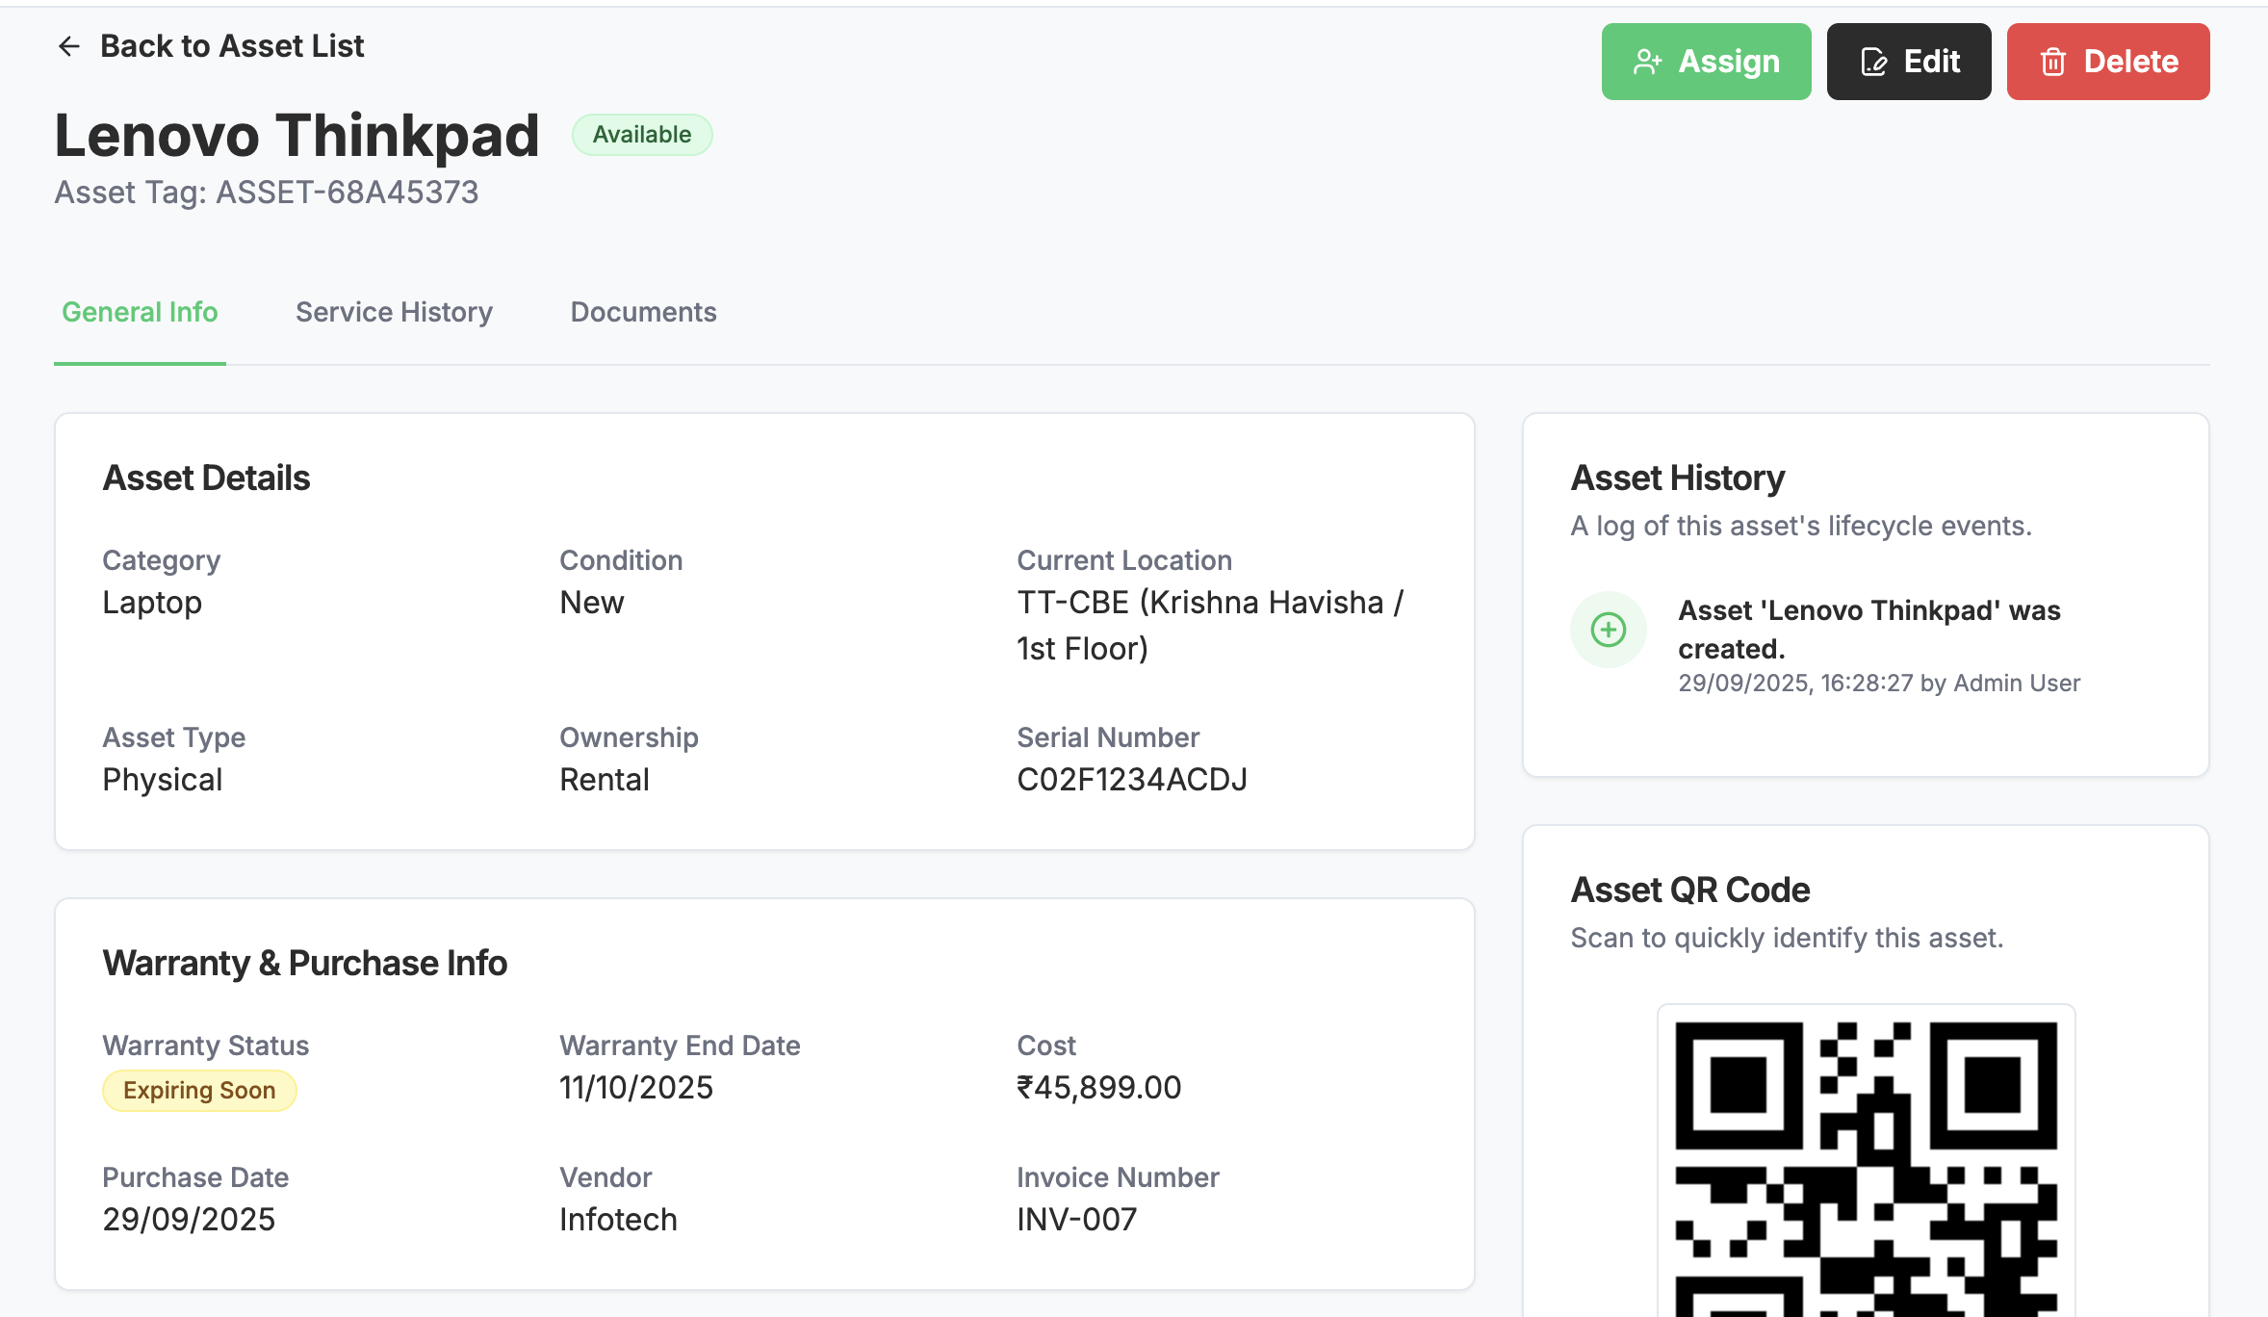Click the purchase date 29/09/2025
This screenshot has height=1317, width=2268.
189,1220
